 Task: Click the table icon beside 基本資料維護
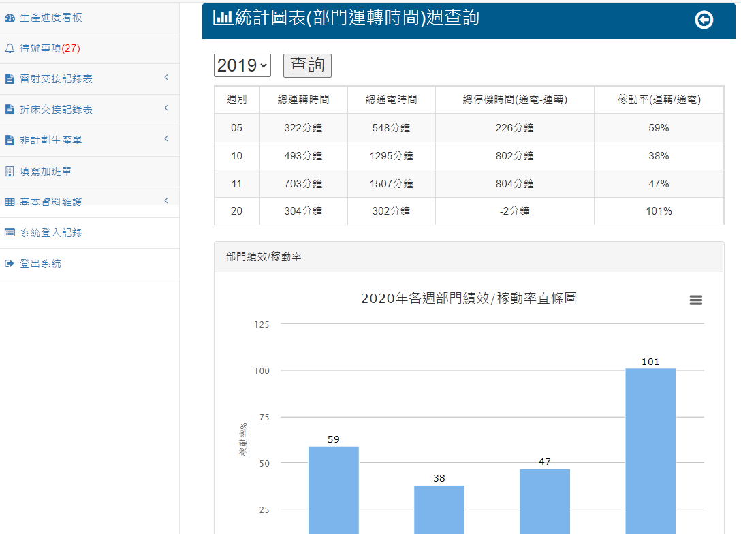click(x=10, y=202)
